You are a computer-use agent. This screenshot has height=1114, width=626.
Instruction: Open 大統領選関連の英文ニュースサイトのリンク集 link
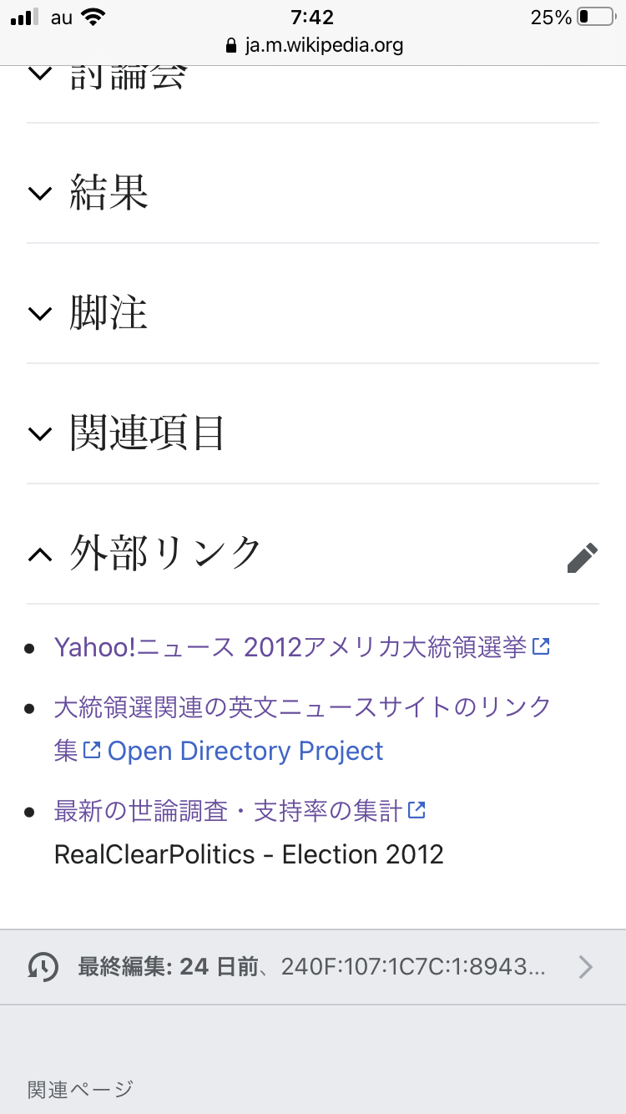pos(302,707)
